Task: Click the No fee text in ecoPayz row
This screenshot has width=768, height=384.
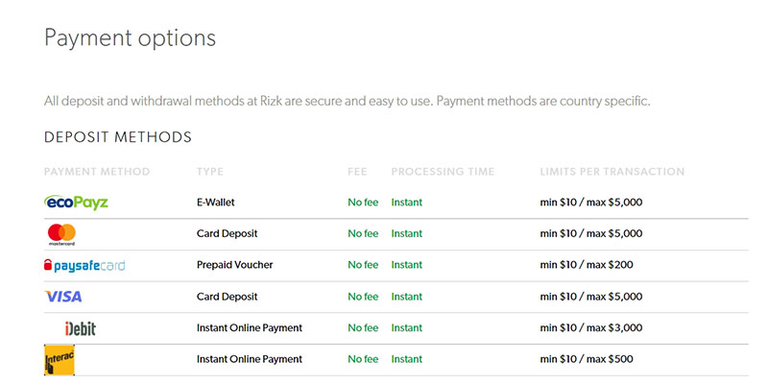Action: pyautogui.click(x=363, y=203)
